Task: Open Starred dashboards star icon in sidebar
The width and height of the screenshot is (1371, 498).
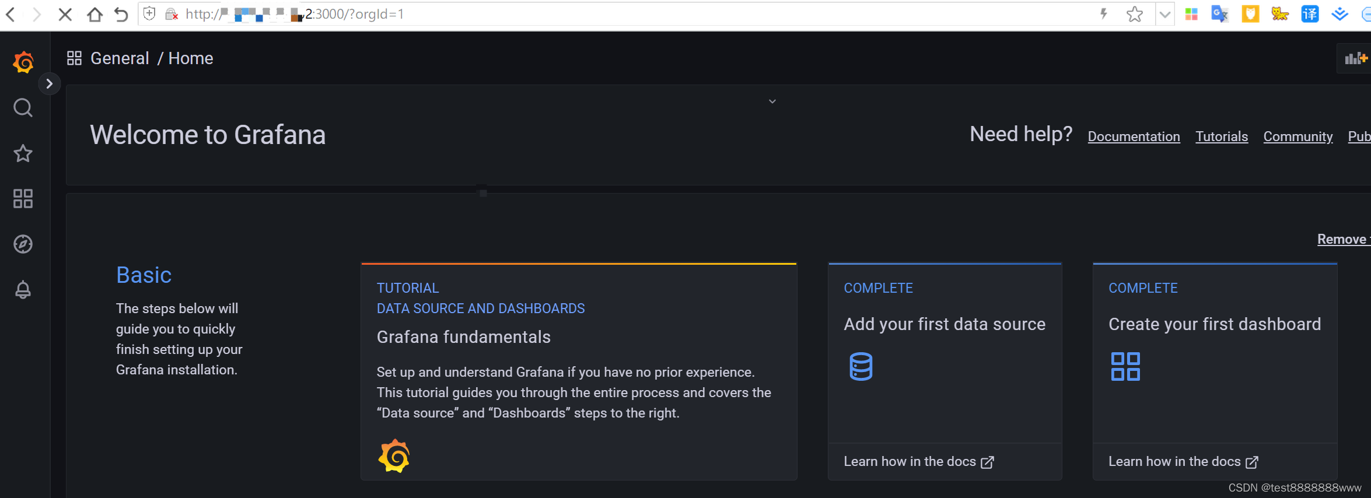Action: point(23,153)
